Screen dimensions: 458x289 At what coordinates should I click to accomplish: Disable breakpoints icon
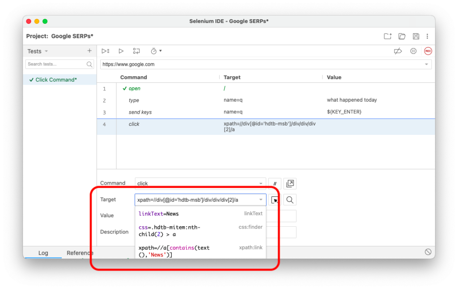(398, 51)
